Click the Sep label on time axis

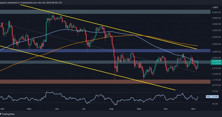coord(139,109)
